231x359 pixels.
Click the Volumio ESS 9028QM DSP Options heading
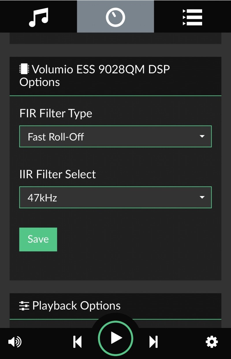(x=95, y=76)
